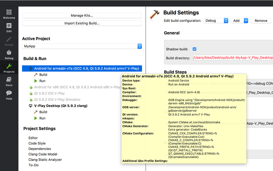Image resolution: width=273 pixels, height=171 pixels.
Task: Enable iOS V-Play Simulator kit plus icon
Action: [x=31, y=100]
